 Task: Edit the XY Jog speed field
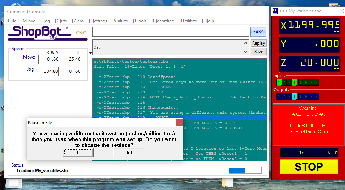click(48, 71)
